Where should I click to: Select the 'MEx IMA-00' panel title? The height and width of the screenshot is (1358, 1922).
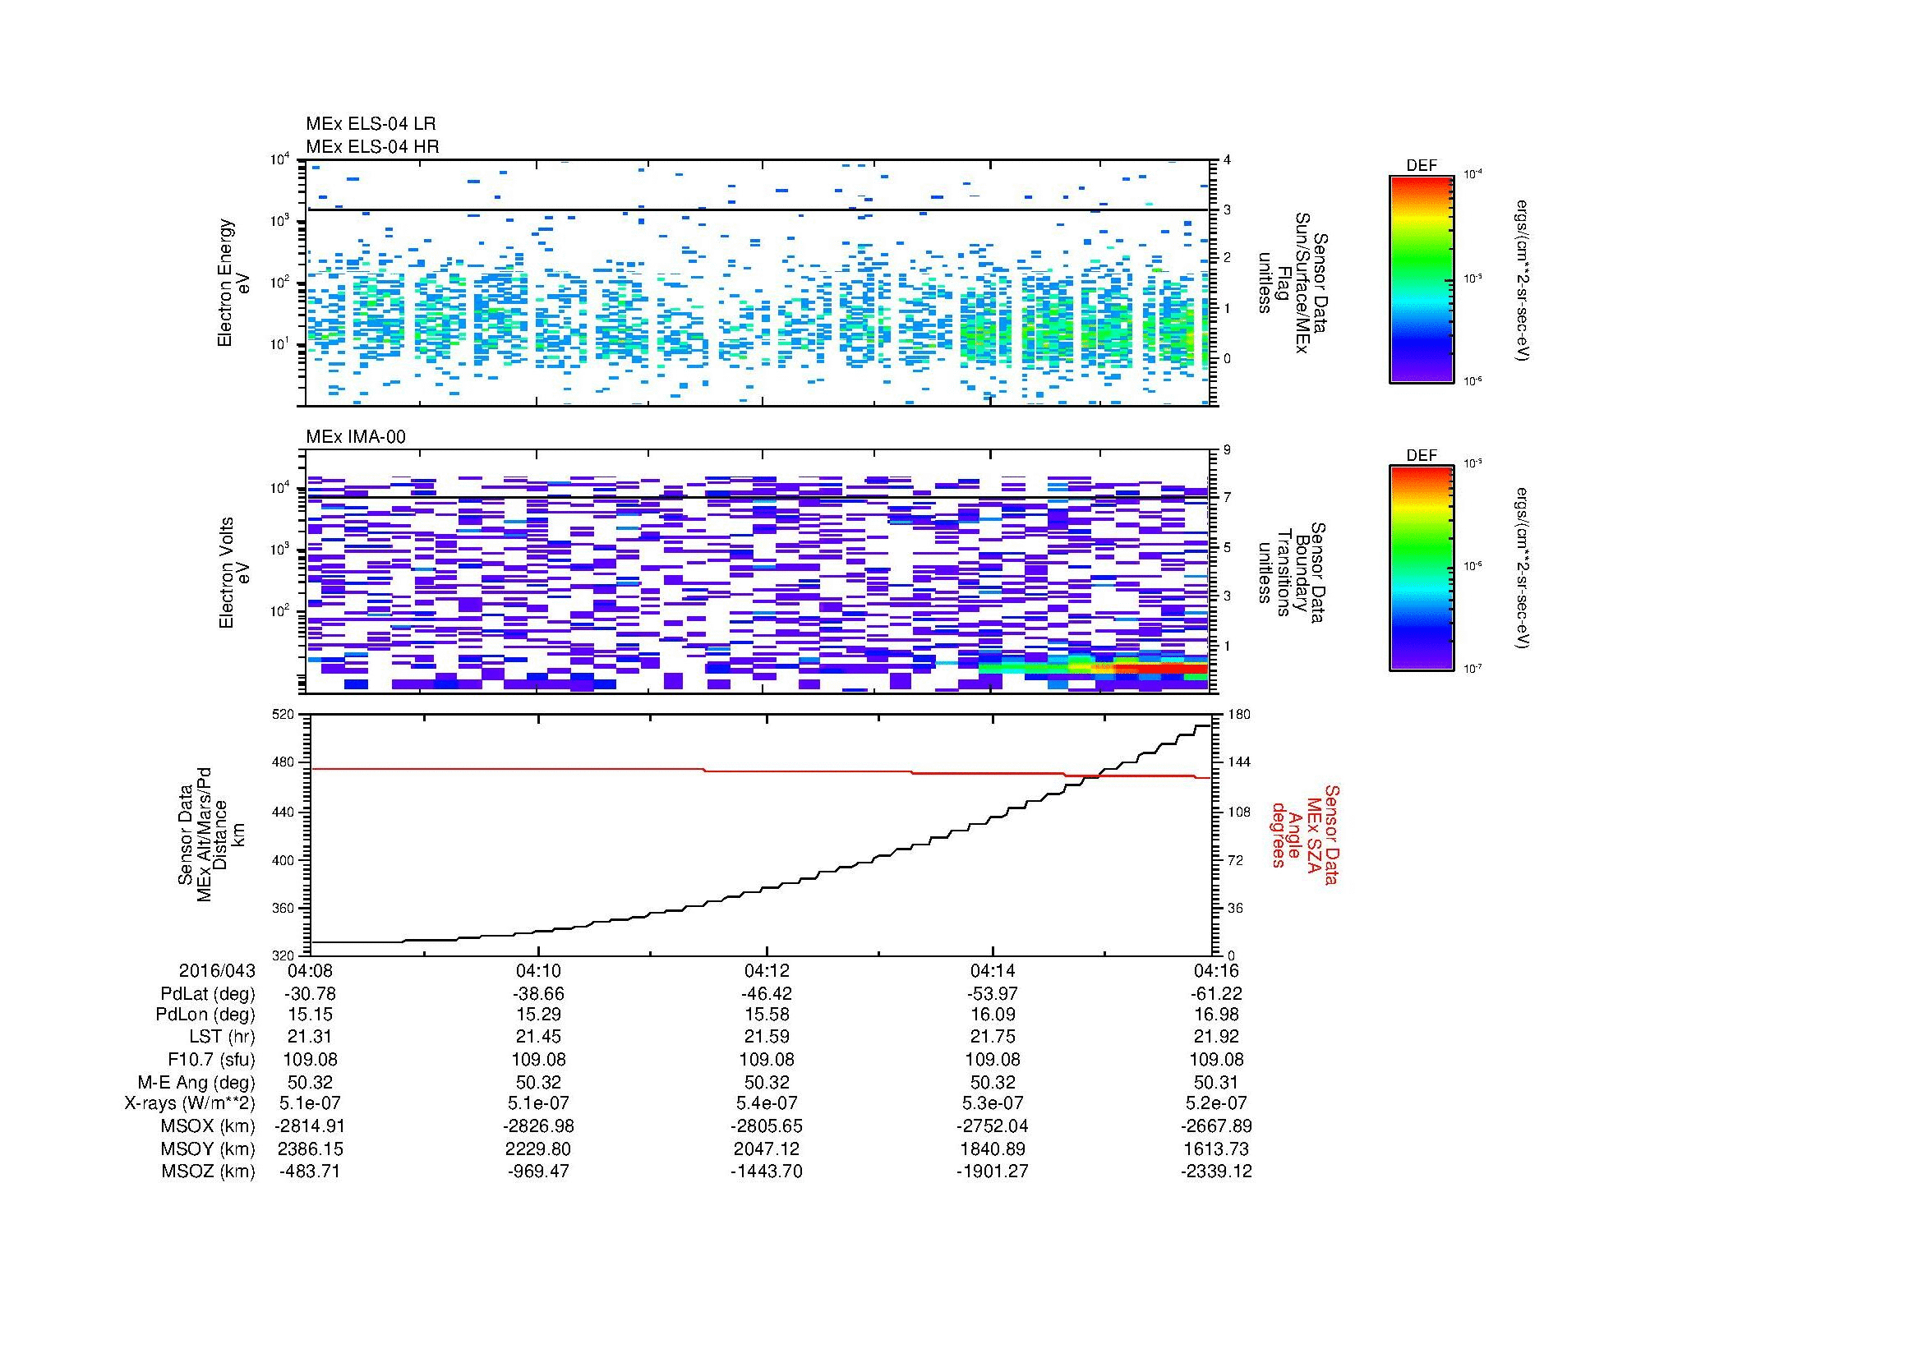click(356, 437)
